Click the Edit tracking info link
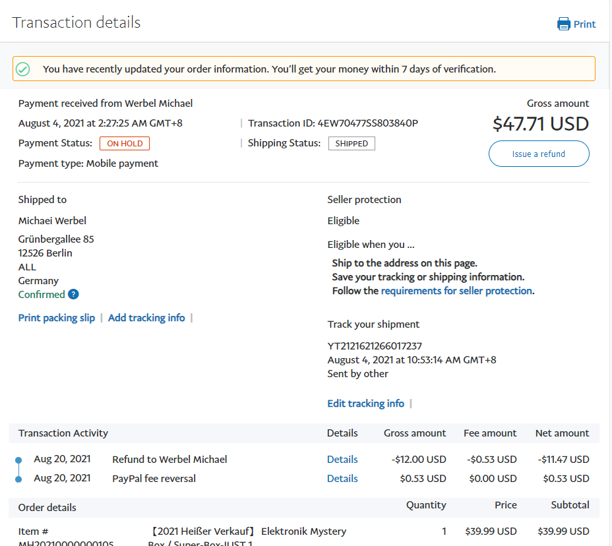 [365, 404]
